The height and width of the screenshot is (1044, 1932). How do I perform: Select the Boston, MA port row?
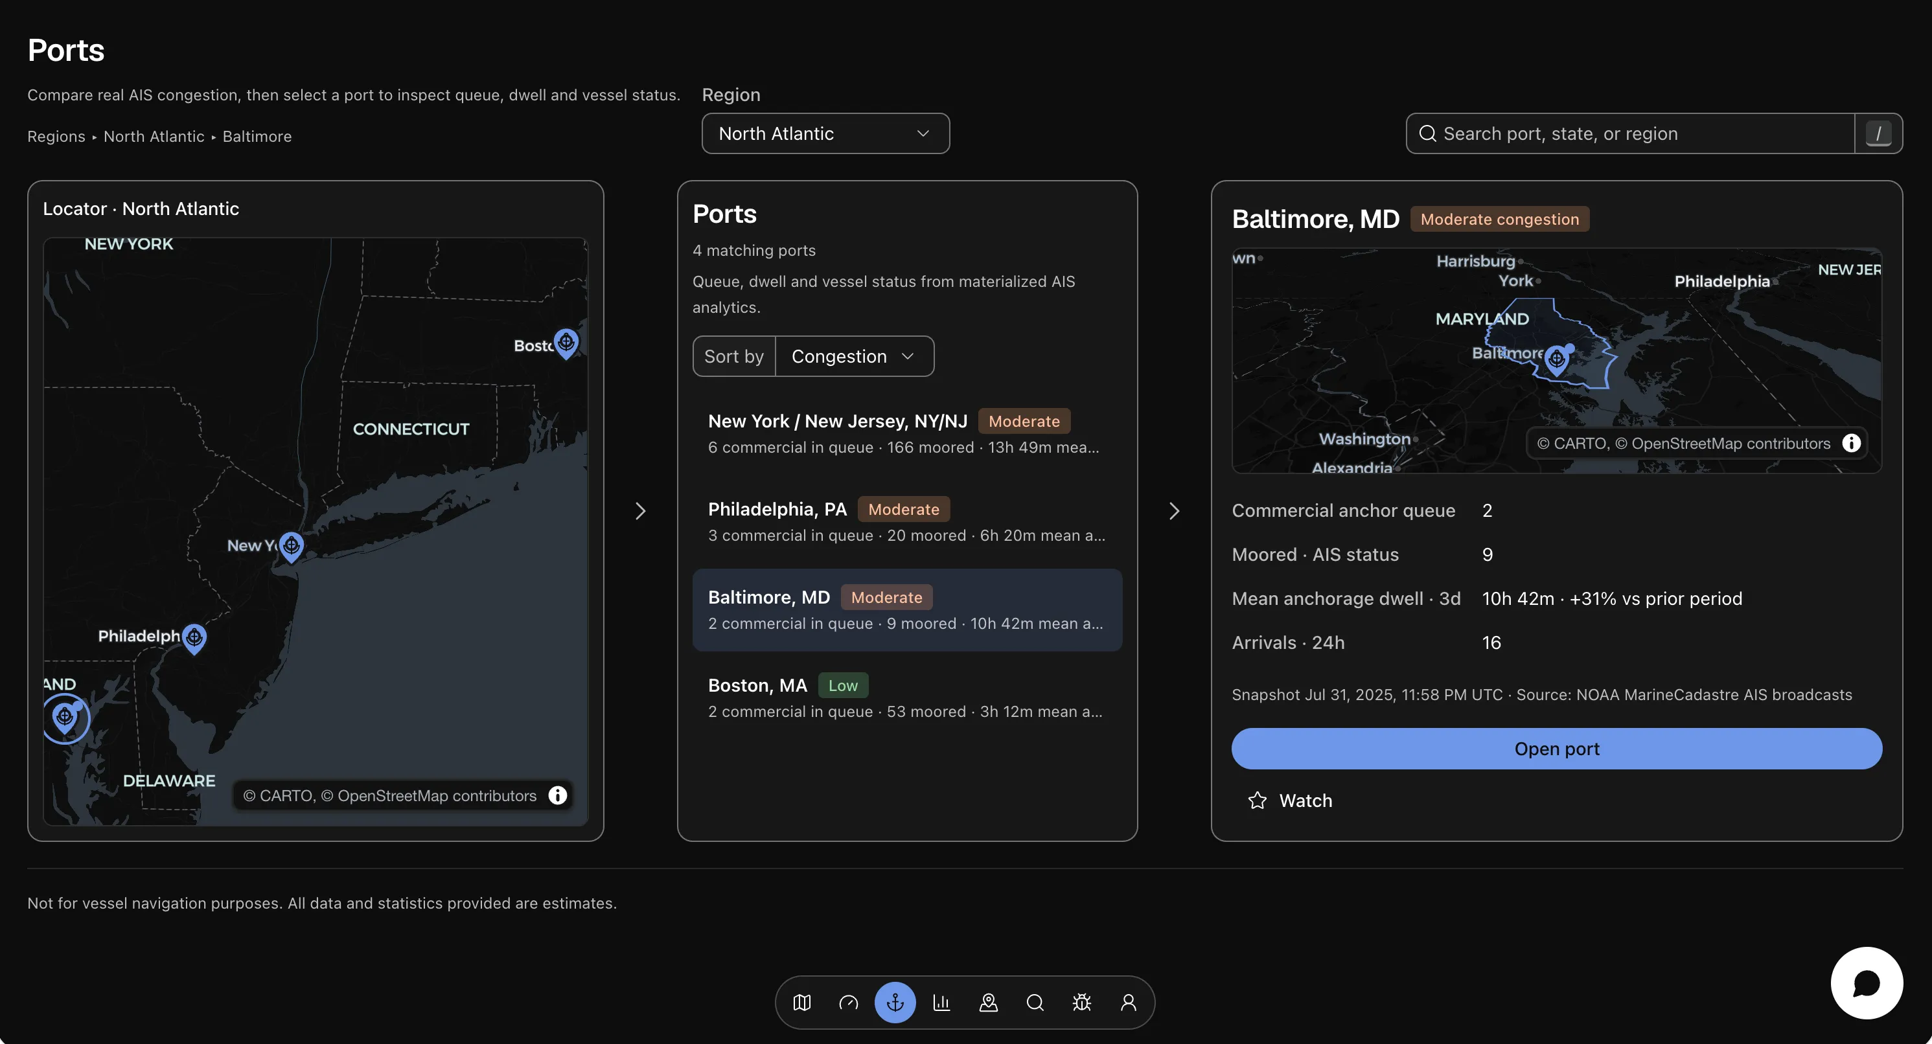tap(907, 699)
